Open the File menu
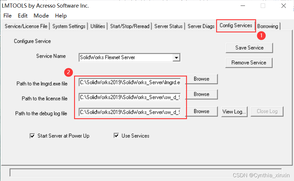The height and width of the screenshot is (181, 294). coord(8,15)
